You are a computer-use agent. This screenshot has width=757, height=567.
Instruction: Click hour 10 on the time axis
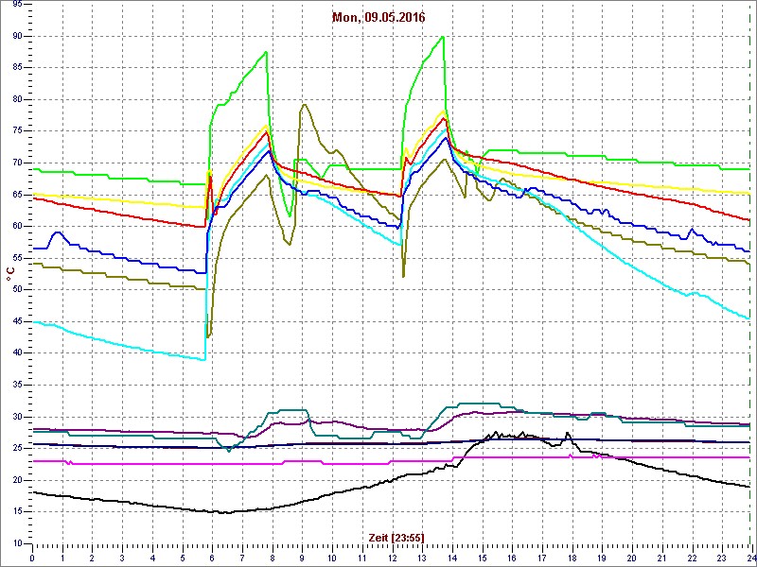tap(332, 558)
